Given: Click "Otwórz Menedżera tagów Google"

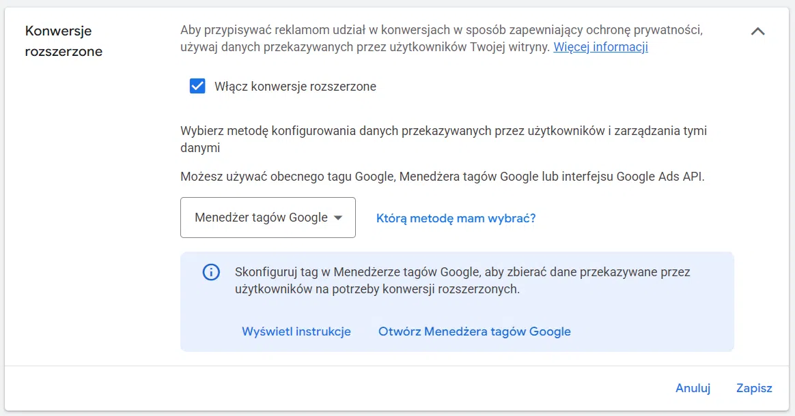Looking at the screenshot, I should [x=474, y=331].
